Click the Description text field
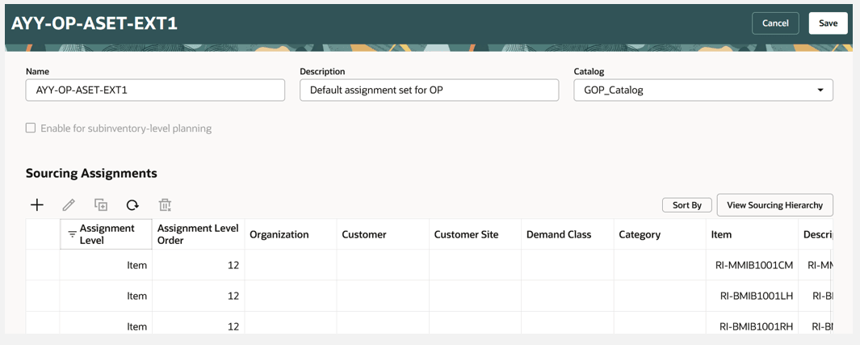This screenshot has height=345, width=860. 429,90
